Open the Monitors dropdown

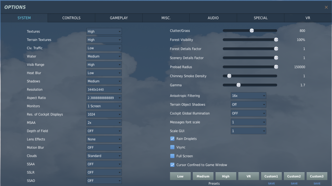104,106
